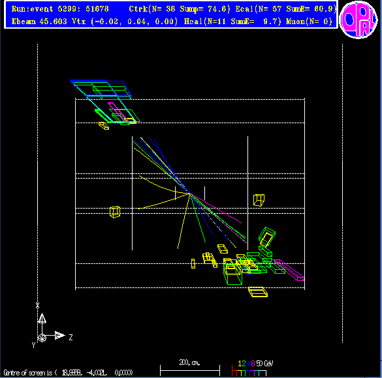382x378 pixels.
Task: Click the Z axis arrow indicator
Action: coord(59,336)
